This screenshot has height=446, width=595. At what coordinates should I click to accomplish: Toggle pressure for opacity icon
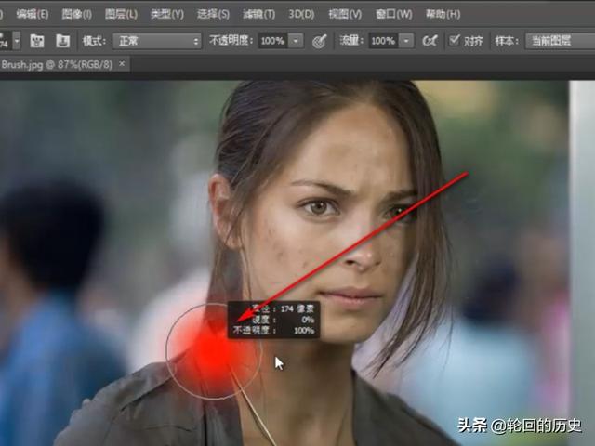point(320,41)
